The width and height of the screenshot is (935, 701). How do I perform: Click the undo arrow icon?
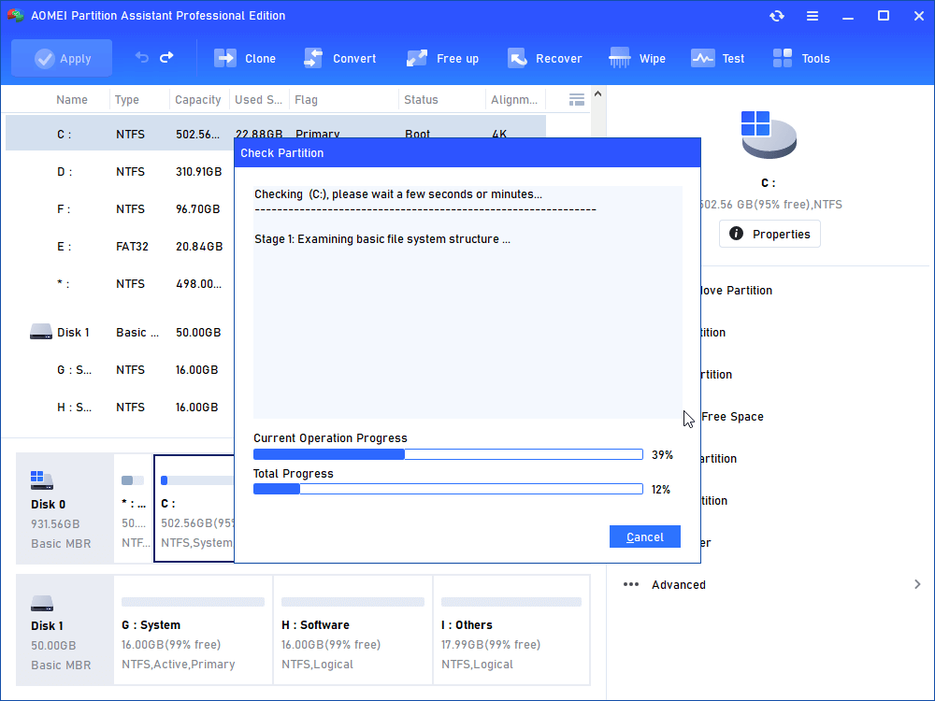[x=142, y=58]
